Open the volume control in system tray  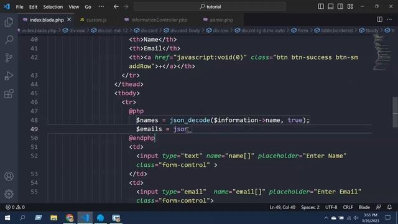pyautogui.click(x=356, y=218)
